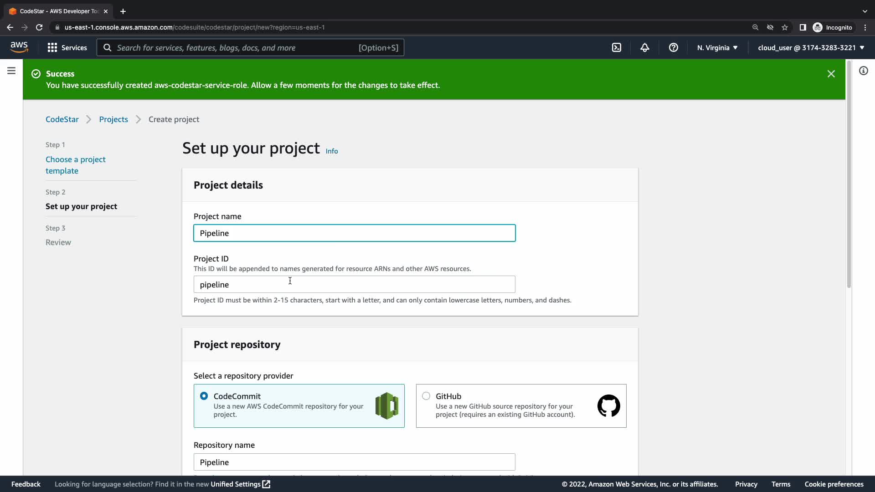
Task: Bookmark this page with star icon
Action: pos(785,27)
